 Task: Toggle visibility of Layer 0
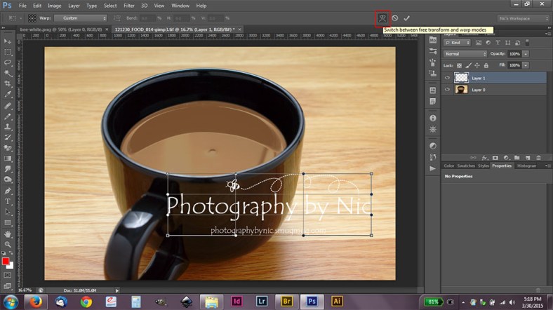click(x=447, y=90)
